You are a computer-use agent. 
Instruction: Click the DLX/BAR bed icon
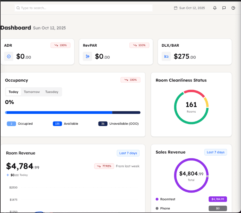tap(166, 56)
